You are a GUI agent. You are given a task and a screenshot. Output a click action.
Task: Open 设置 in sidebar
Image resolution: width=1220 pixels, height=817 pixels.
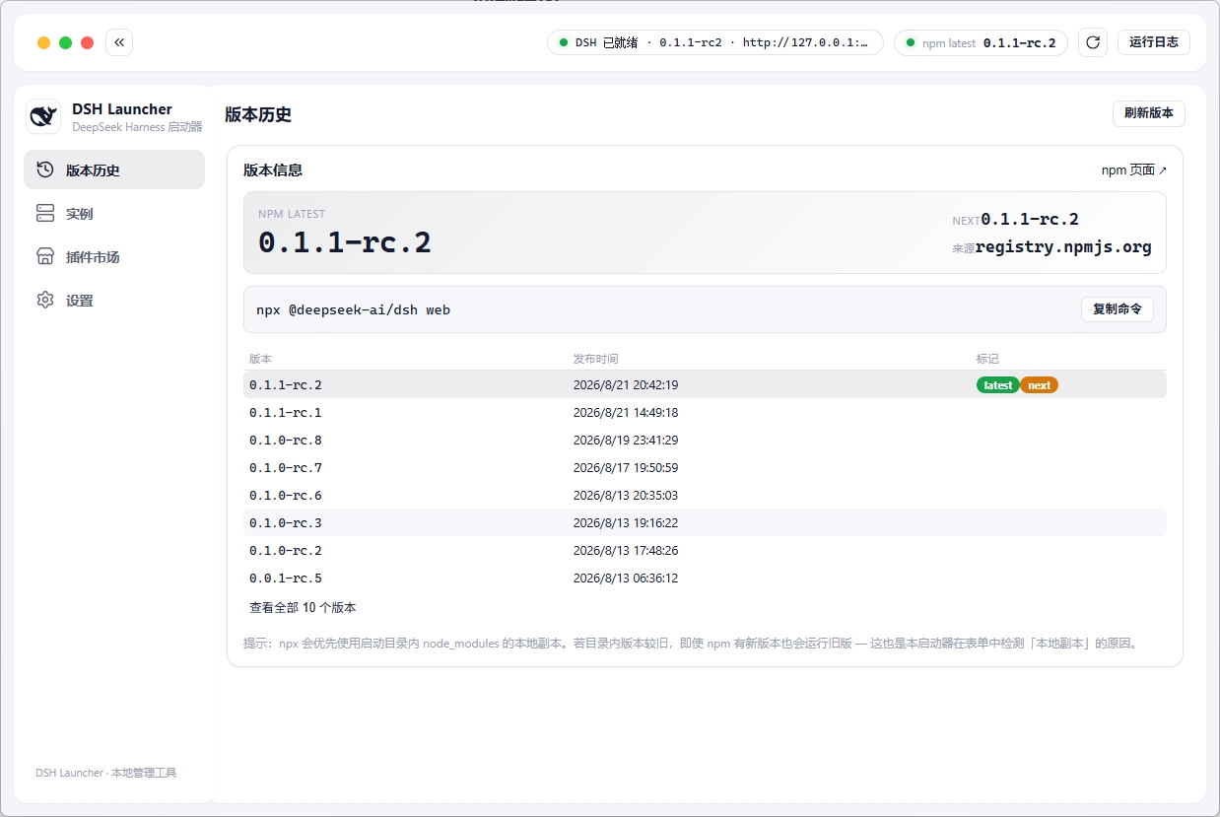point(114,300)
